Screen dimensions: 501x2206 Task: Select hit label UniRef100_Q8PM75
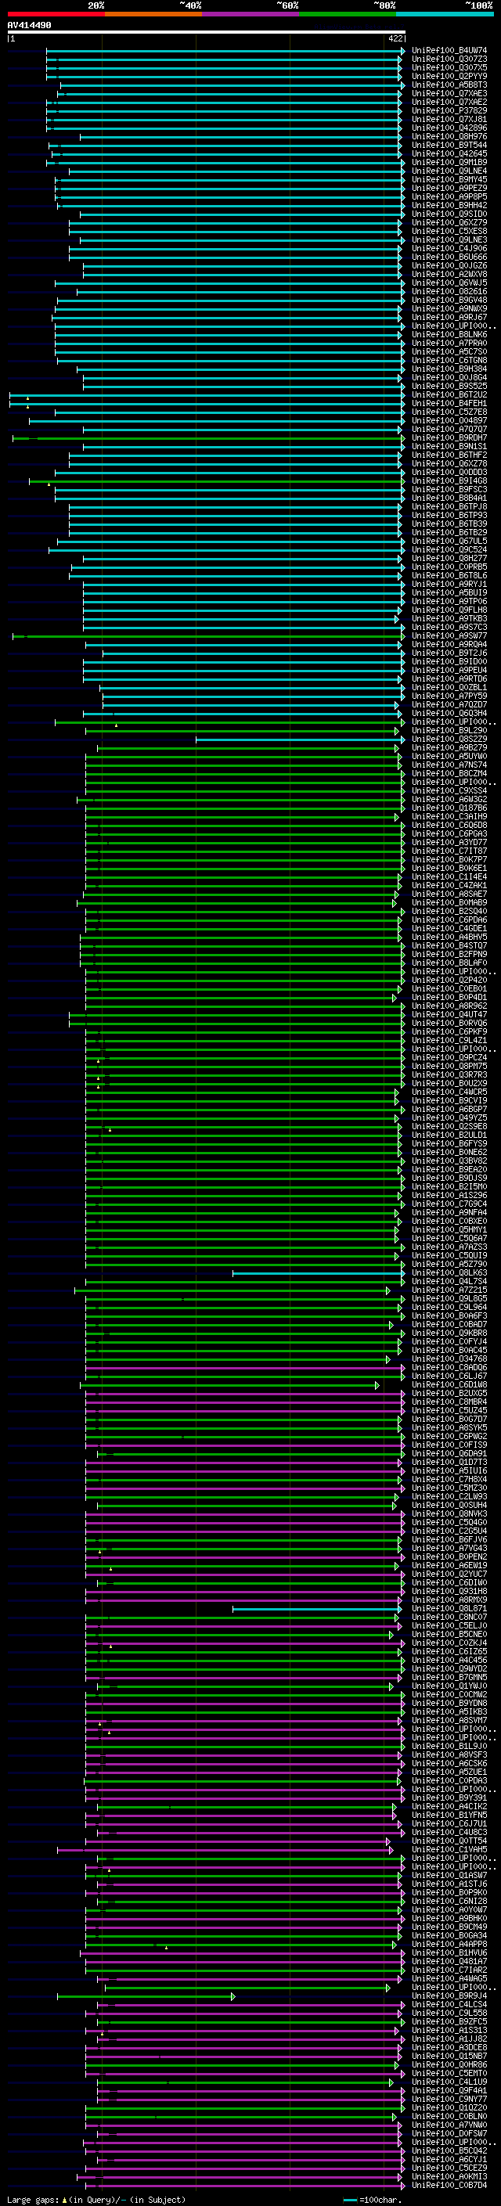pyautogui.click(x=449, y=1066)
